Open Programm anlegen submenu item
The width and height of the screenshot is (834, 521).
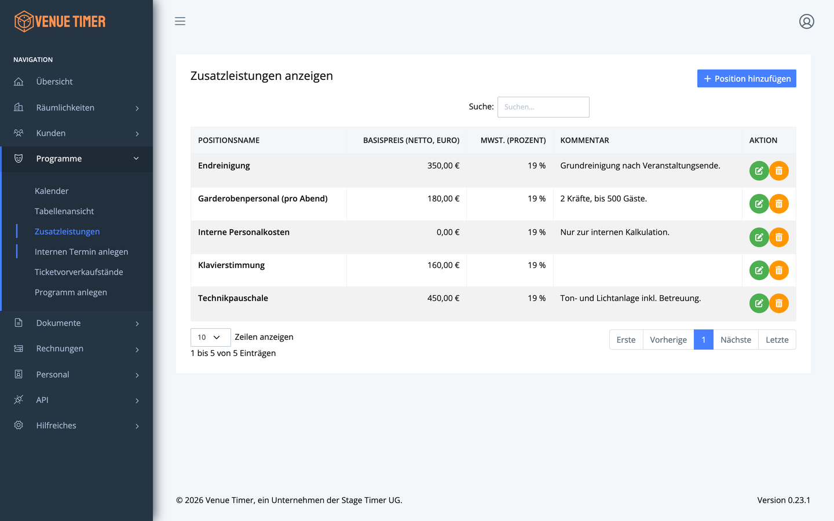(71, 292)
